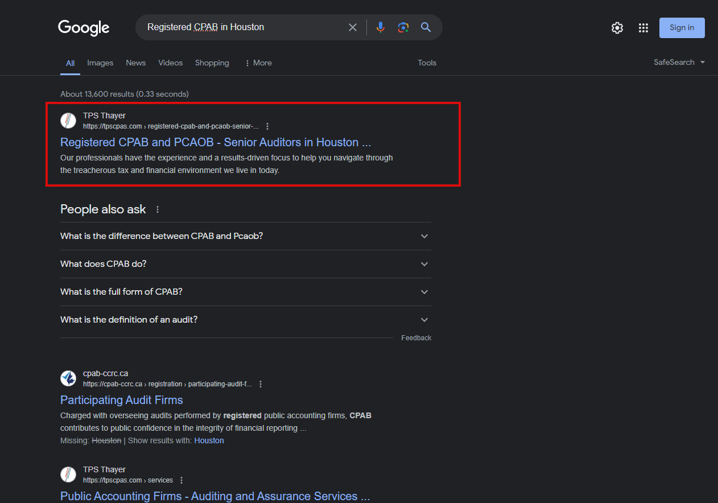Expand "What is the full form of CPAB?"
718x503 pixels.
click(x=424, y=292)
